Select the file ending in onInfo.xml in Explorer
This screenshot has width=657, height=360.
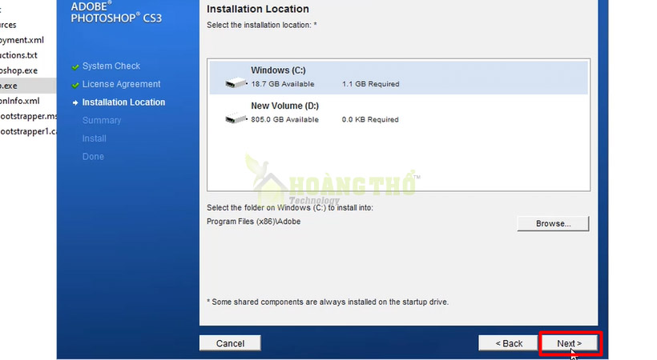pyautogui.click(x=20, y=101)
